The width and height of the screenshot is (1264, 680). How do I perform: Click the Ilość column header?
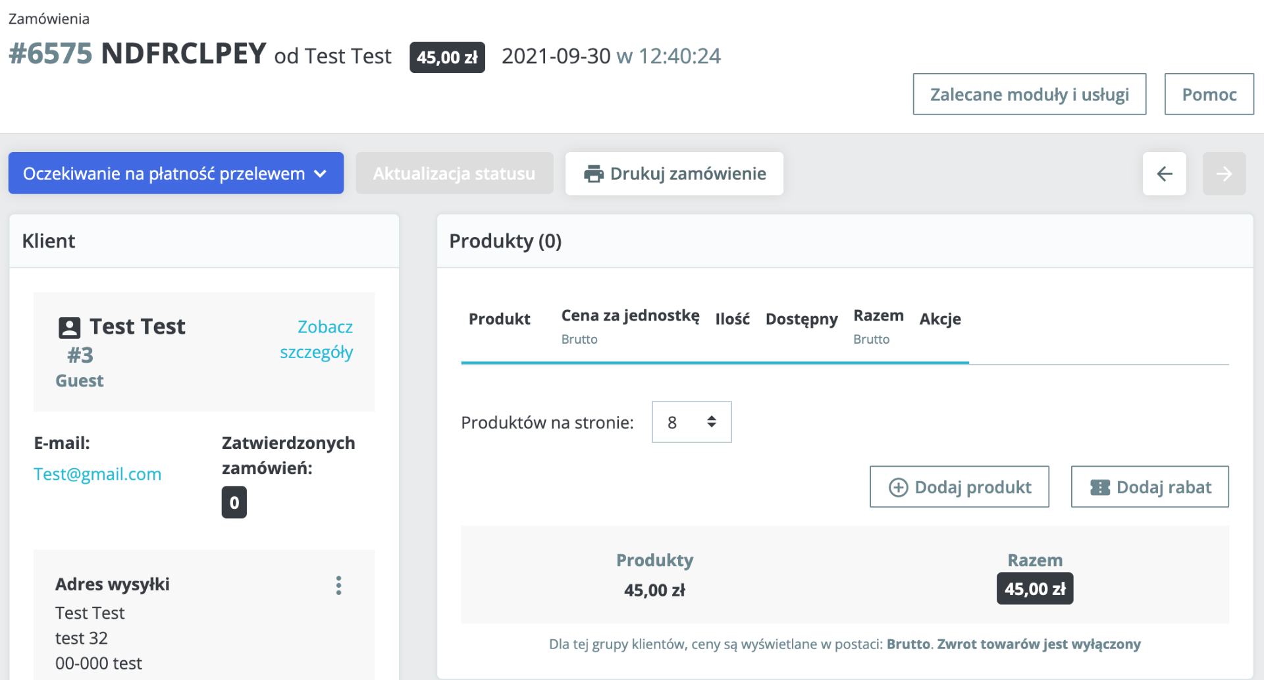click(x=732, y=319)
